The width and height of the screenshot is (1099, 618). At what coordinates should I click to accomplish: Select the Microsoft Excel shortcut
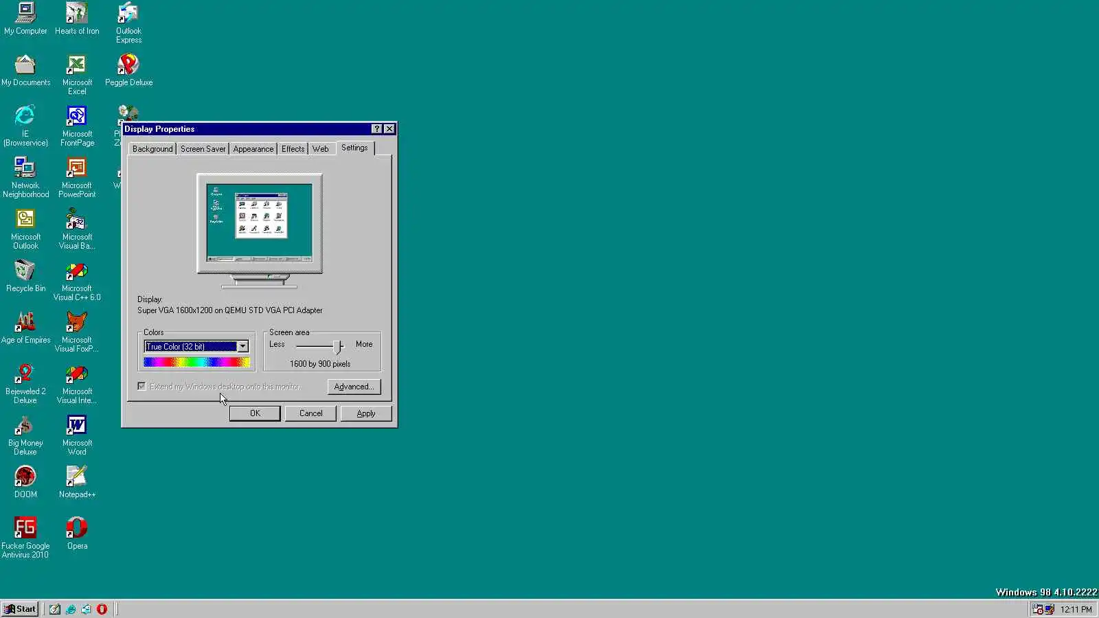point(77,74)
